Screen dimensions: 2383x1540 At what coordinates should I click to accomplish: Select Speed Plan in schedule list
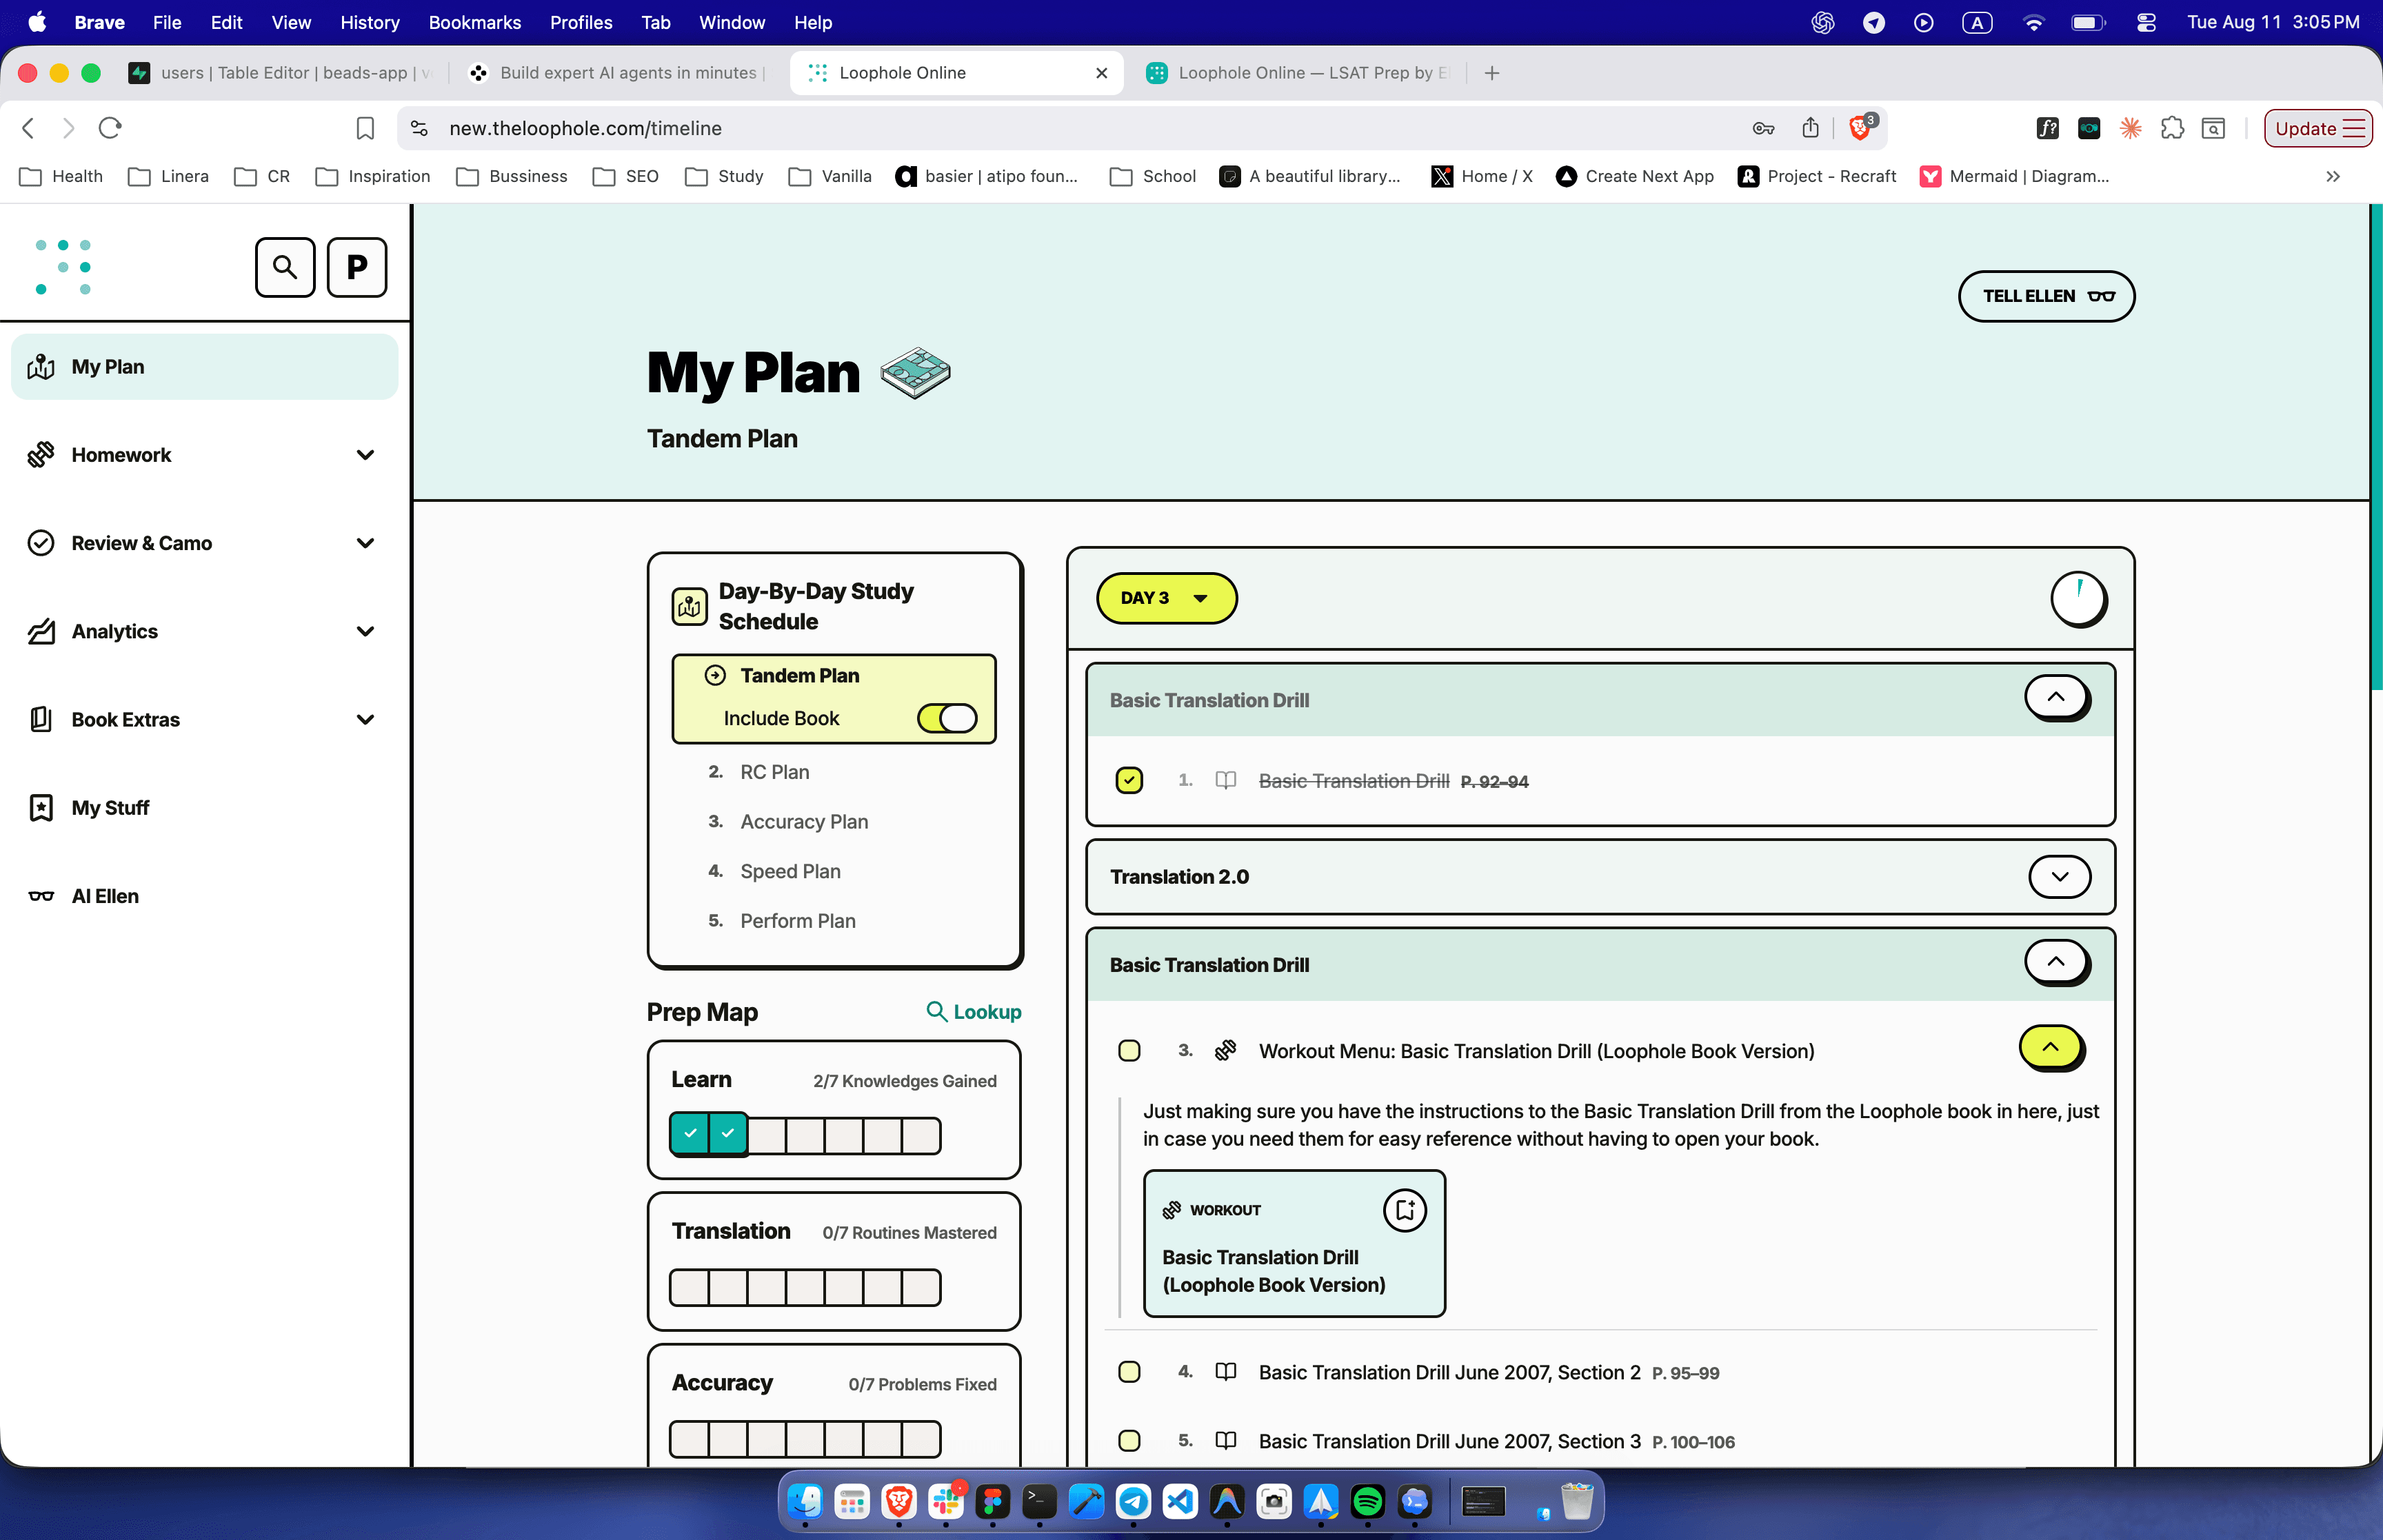tap(790, 871)
